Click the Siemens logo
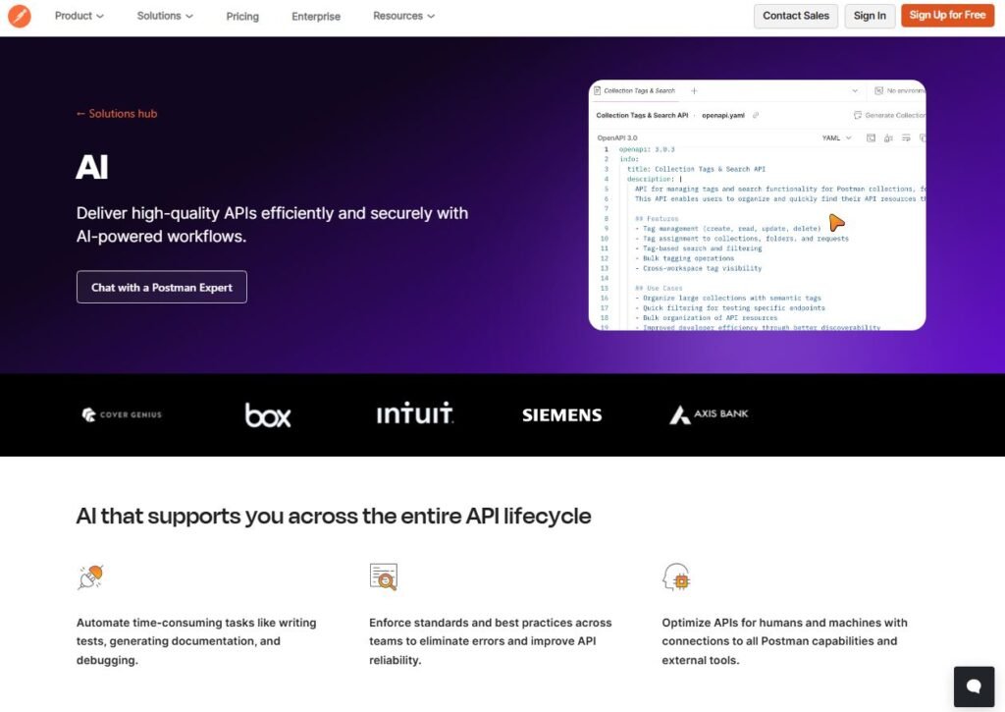The height and width of the screenshot is (712, 1005). pos(561,415)
